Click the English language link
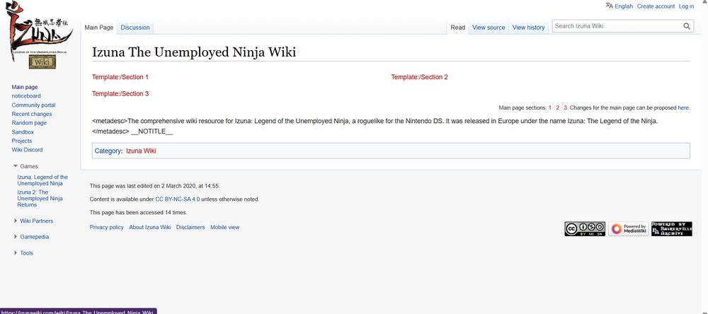This screenshot has height=314, width=708. 624,6
